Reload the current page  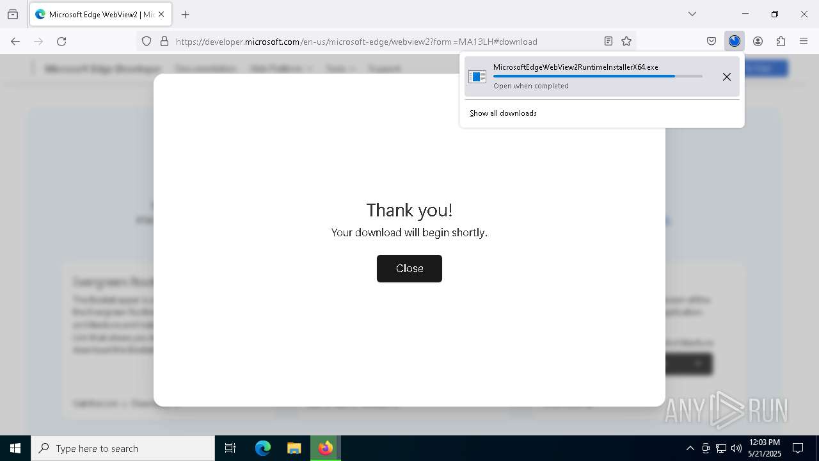[61, 41]
